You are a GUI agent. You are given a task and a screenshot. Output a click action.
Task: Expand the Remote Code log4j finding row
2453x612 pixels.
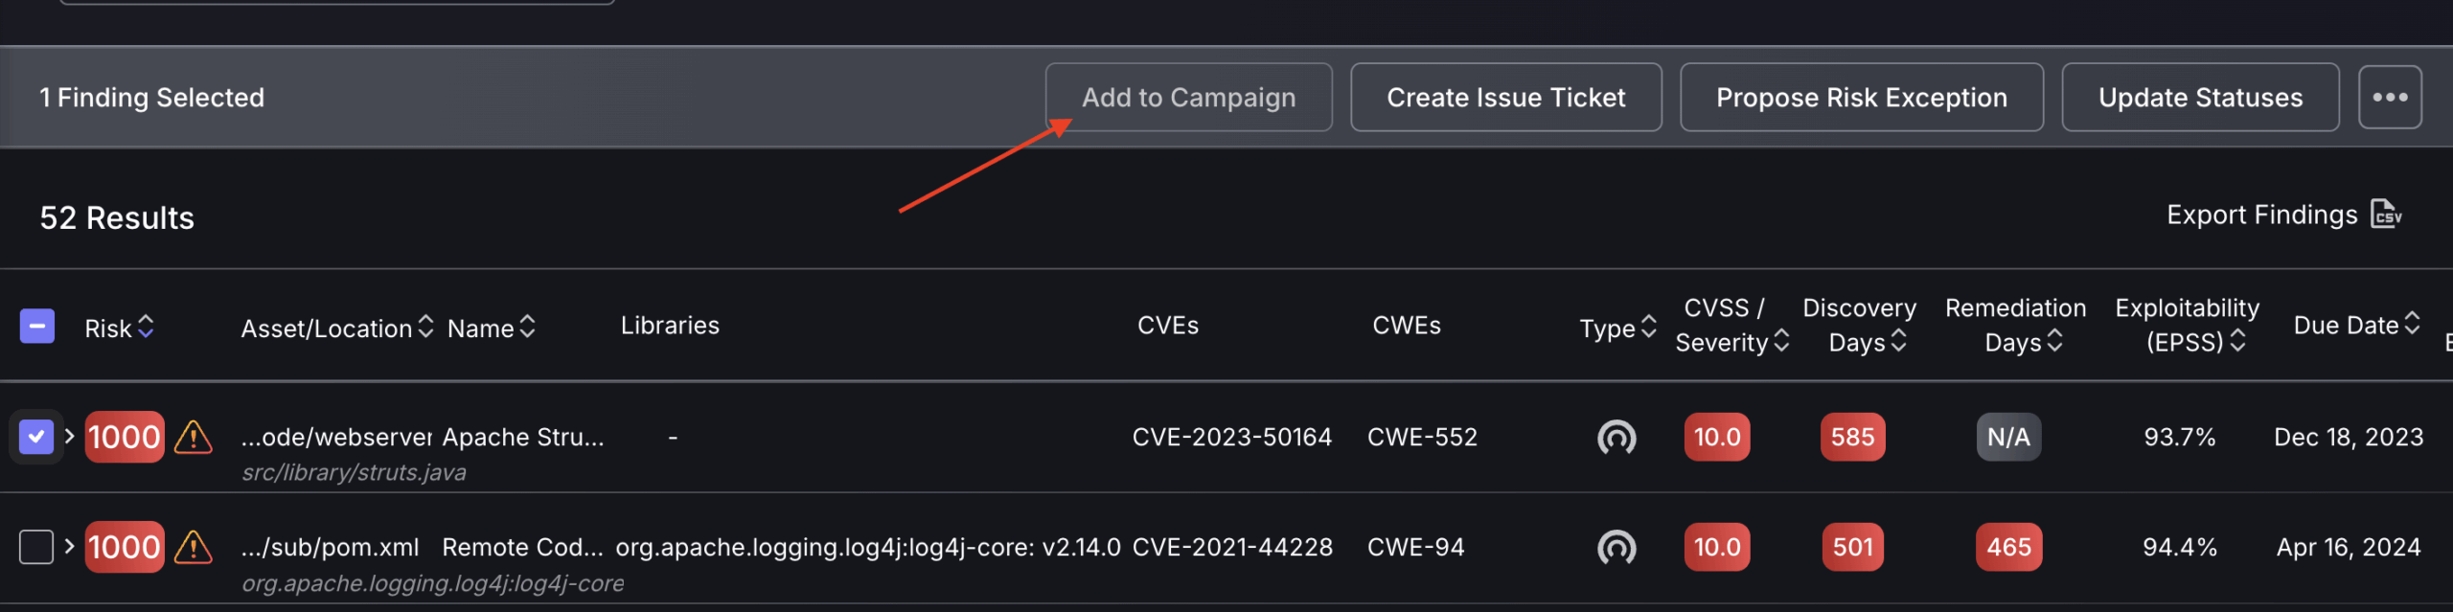[70, 546]
